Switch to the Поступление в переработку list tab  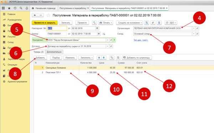click(x=73, y=8)
